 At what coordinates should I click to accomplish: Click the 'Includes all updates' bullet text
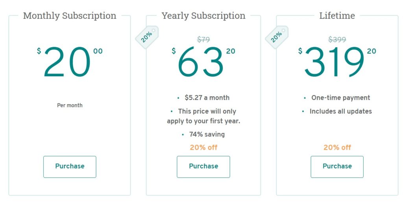click(340, 111)
